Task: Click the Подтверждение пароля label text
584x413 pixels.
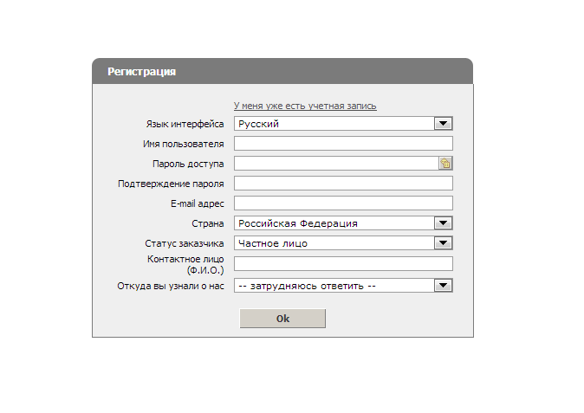Action: [172, 184]
